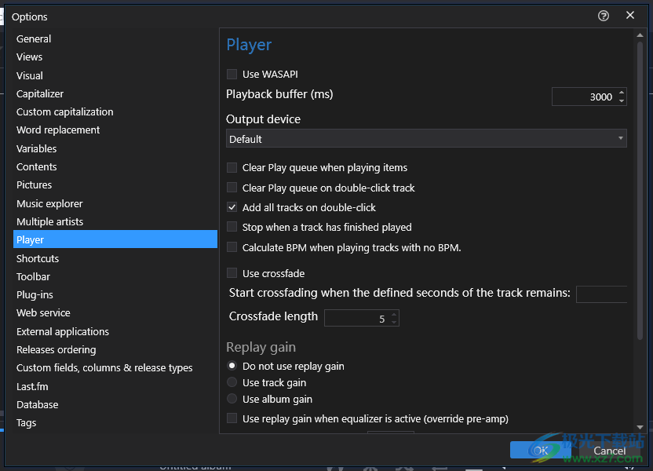Close the Options dialog window
Screen dimensions: 653x471
pos(630,16)
